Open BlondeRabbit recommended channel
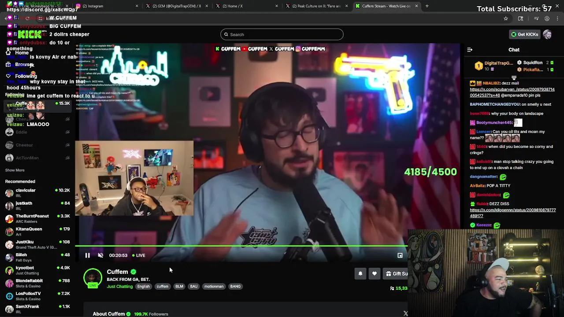The width and height of the screenshot is (564, 317). click(37, 283)
